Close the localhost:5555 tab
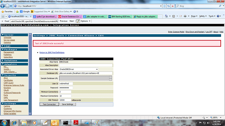 click(31, 17)
